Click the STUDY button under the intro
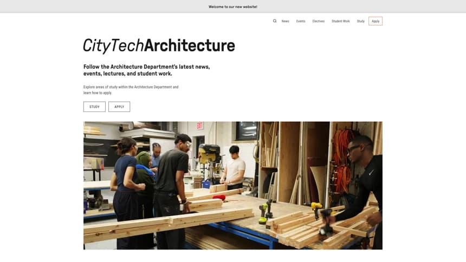466x262 pixels. point(94,107)
